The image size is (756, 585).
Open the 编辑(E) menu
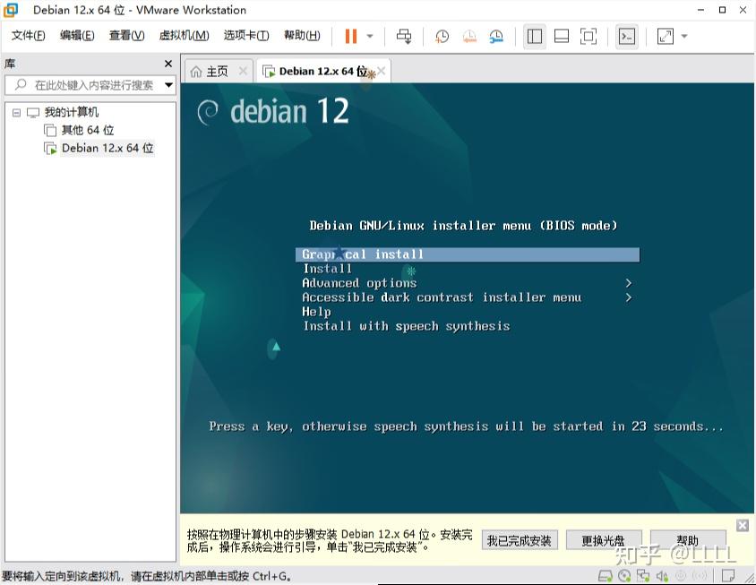77,35
